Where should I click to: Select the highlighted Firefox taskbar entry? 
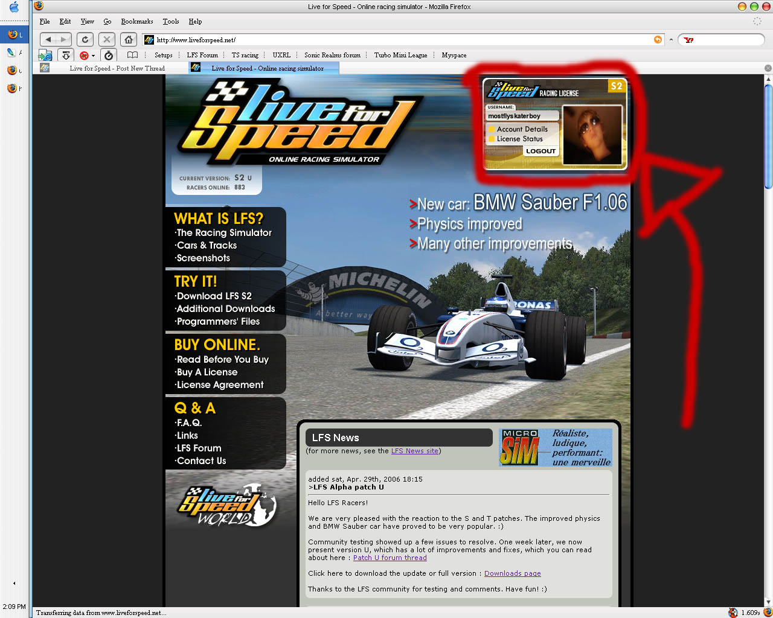click(15, 34)
